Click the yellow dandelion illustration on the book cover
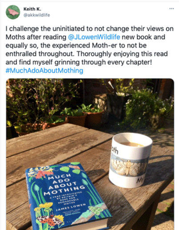Image resolution: width=179 pixels, height=230 pixels. click(46, 206)
